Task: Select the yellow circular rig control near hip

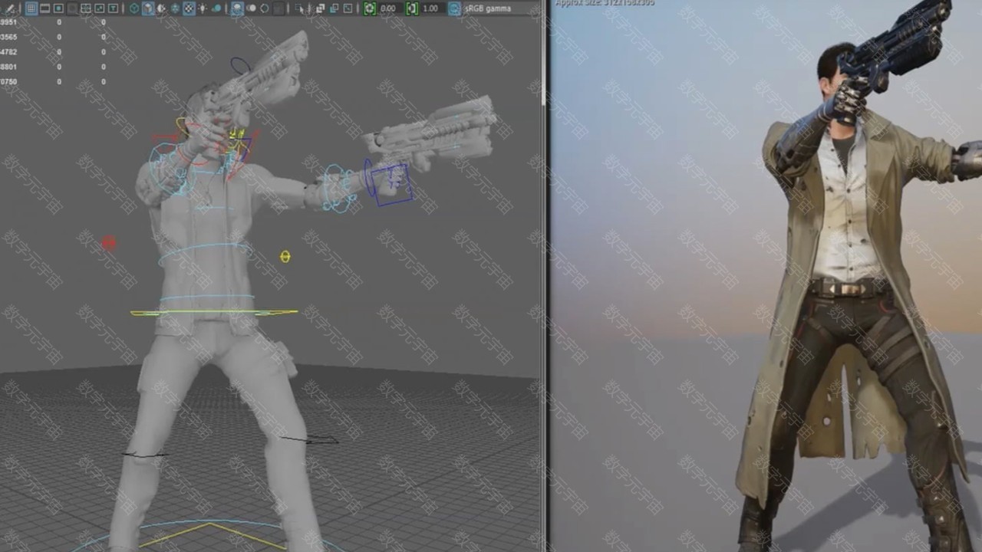Action: point(285,257)
